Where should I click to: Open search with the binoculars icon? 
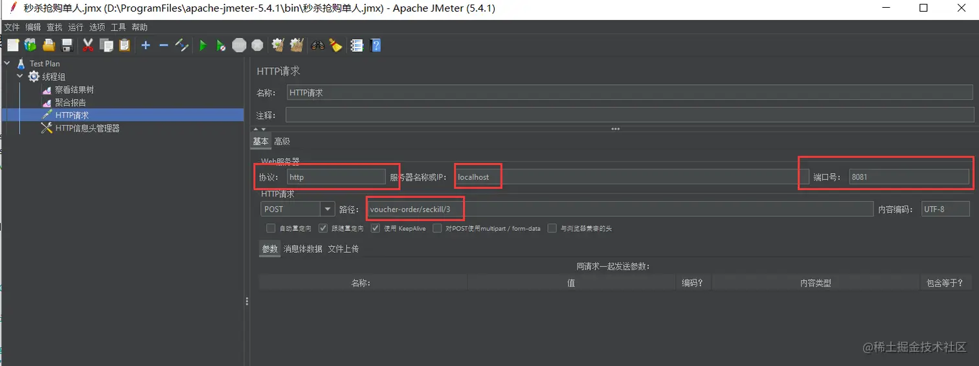318,45
